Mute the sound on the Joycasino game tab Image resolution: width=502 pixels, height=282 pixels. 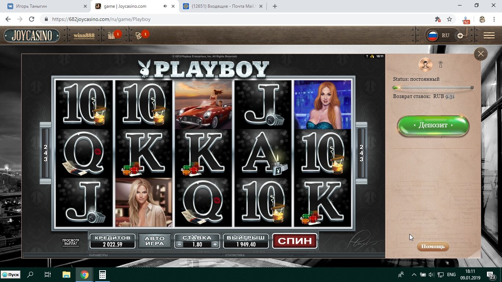click(165, 6)
